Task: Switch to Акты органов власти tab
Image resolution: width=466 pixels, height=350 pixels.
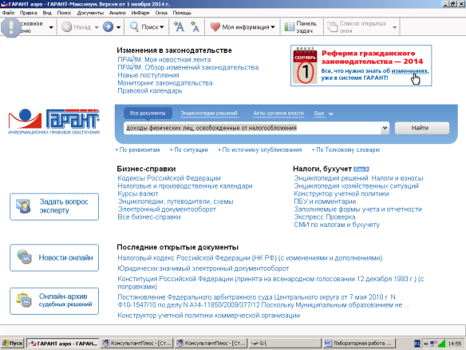Action: pos(278,113)
